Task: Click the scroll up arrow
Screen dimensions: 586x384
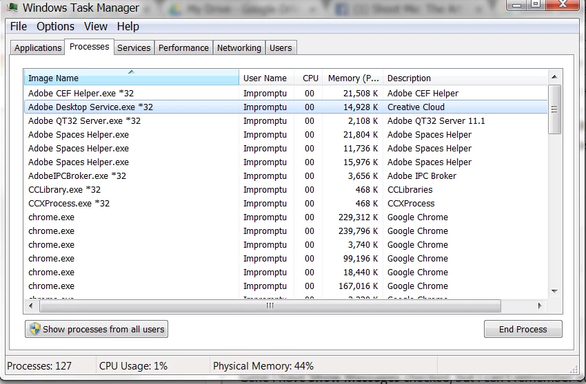Action: (554, 77)
